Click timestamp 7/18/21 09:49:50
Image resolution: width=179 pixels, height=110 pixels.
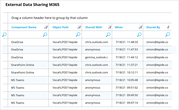127,95
